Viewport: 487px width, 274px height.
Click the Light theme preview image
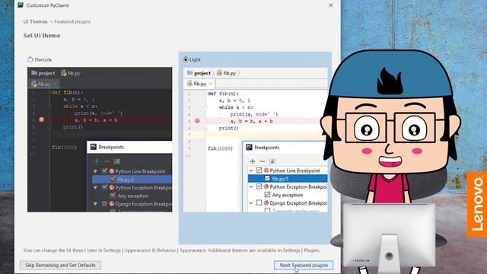256,140
